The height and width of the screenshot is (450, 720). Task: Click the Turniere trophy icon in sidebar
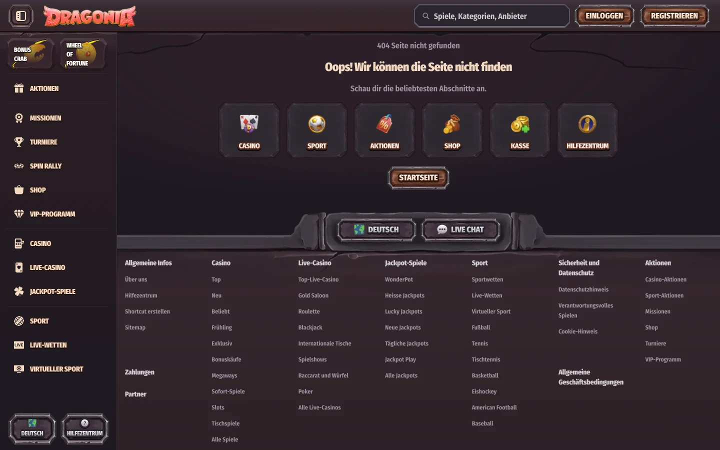19,142
